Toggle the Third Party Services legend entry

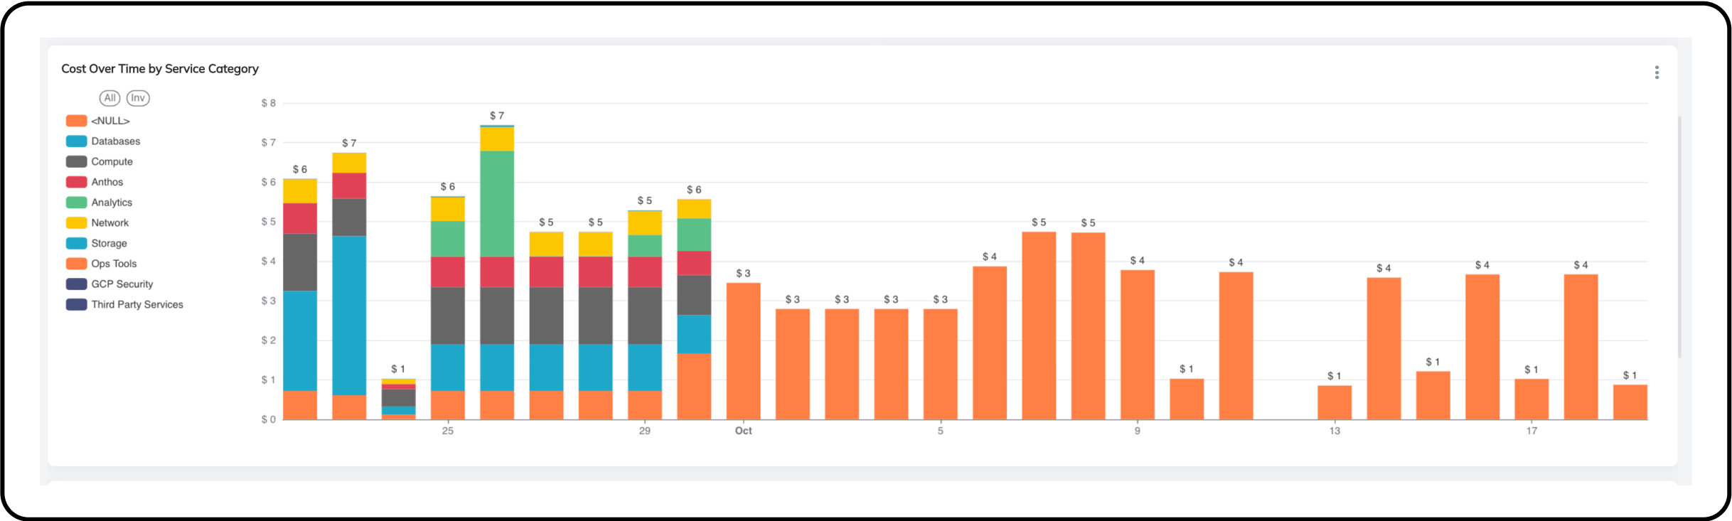point(137,304)
